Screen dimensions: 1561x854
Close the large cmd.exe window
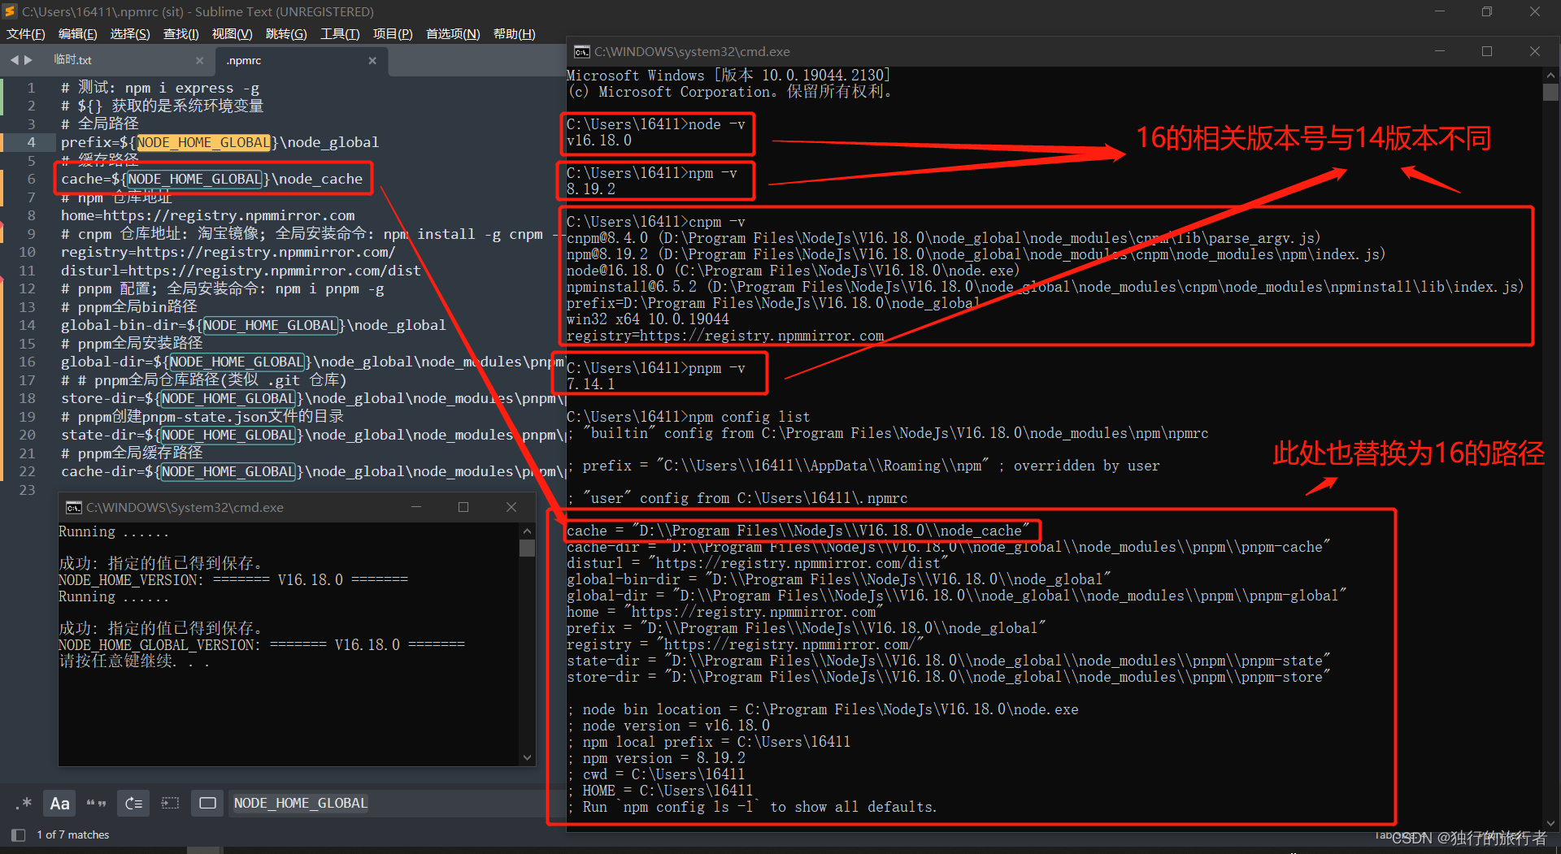(1535, 51)
